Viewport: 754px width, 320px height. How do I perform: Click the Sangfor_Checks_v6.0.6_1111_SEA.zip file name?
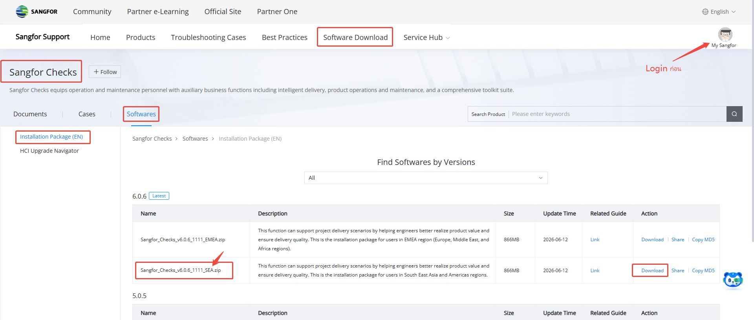point(181,270)
